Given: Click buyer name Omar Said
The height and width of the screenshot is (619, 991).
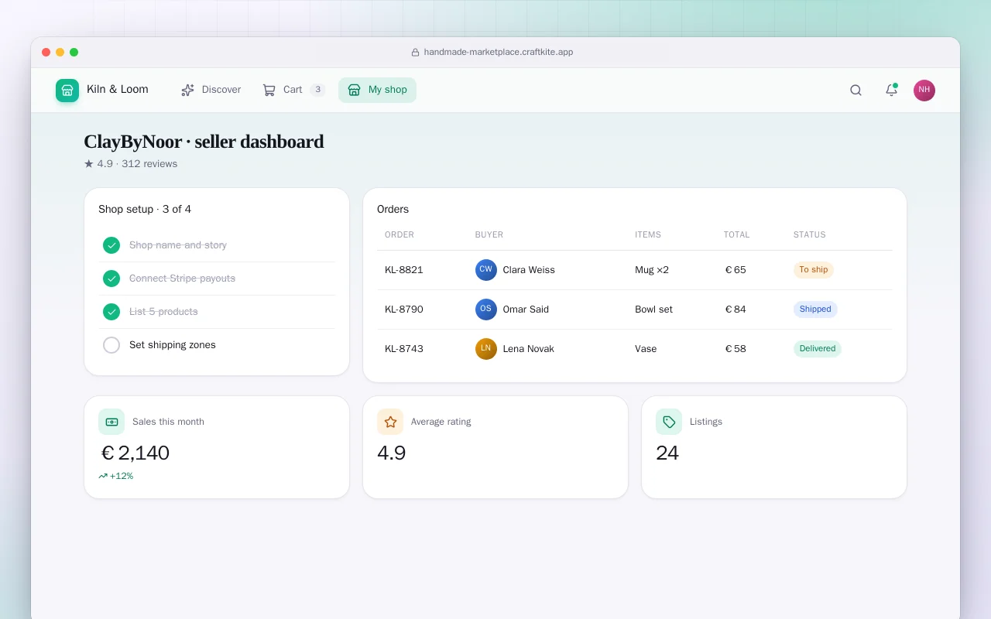Looking at the screenshot, I should 526,309.
